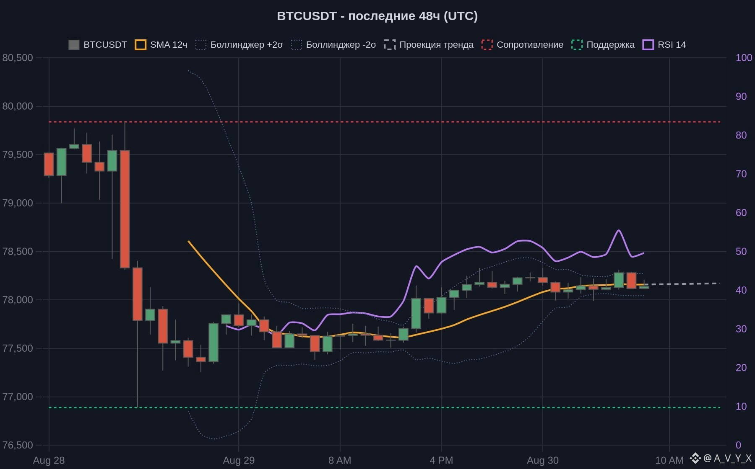Click the RSI axis value 30
Image resolution: width=755 pixels, height=469 pixels.
coord(741,329)
